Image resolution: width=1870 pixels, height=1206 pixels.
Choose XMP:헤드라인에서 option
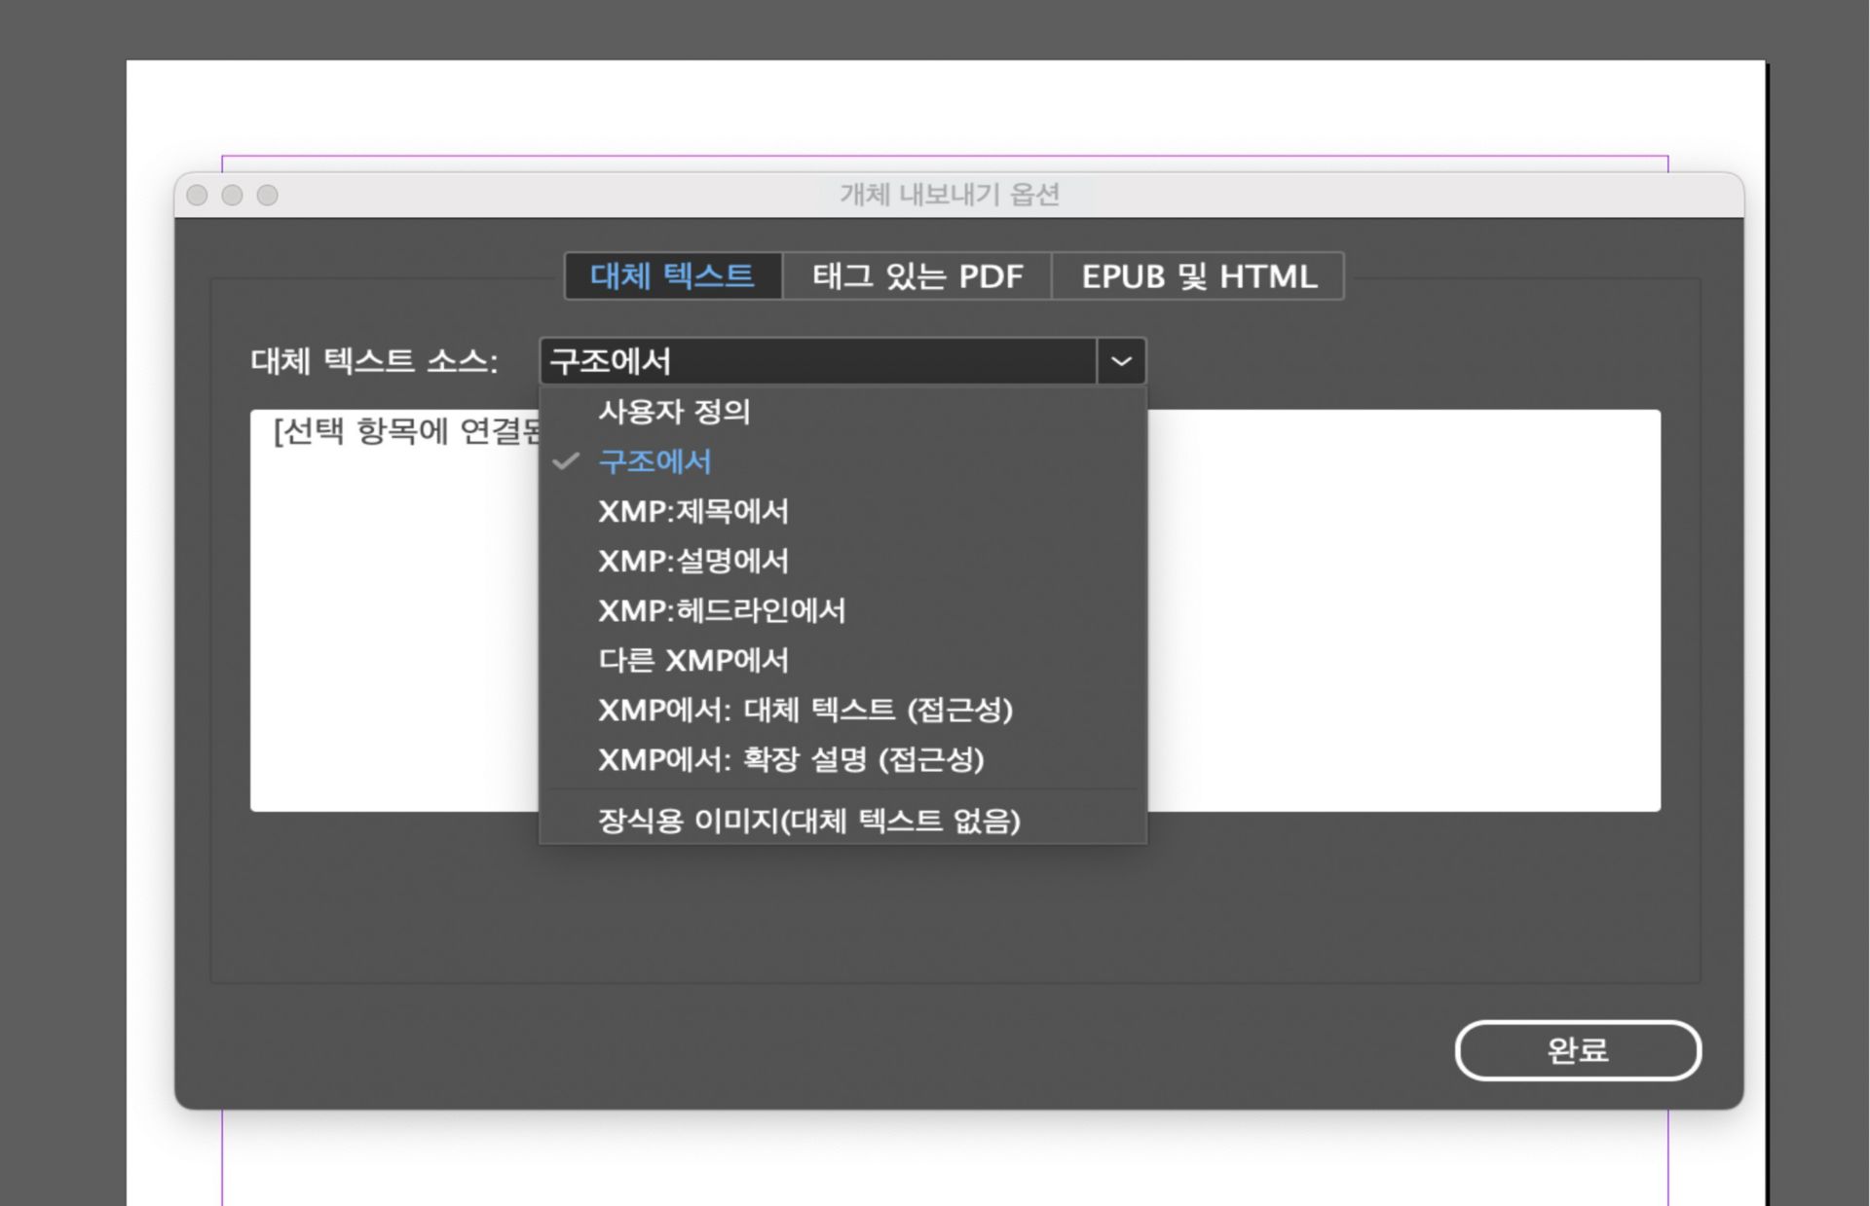pos(722,610)
